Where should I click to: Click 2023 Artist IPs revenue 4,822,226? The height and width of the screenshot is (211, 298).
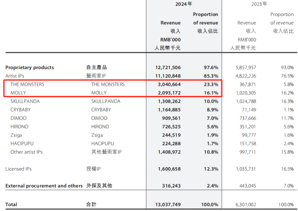(246, 76)
